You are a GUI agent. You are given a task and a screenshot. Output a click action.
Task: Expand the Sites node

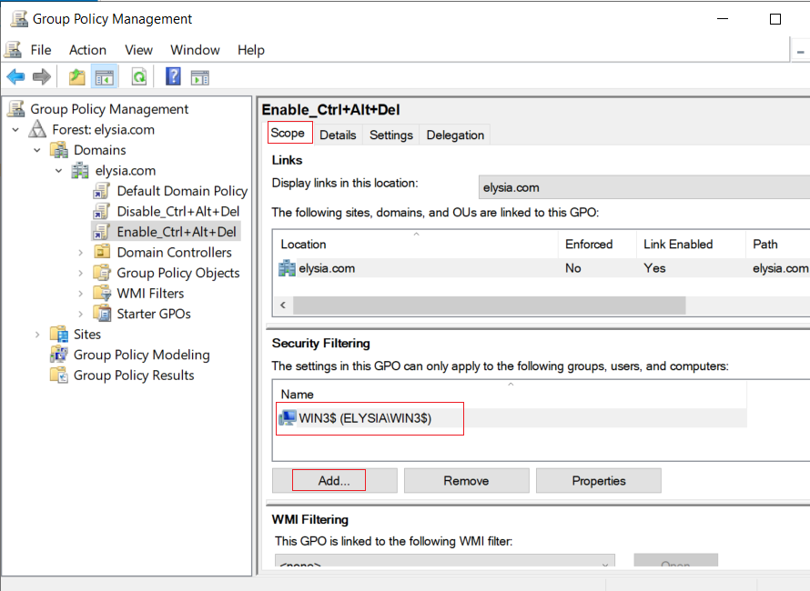tap(37, 335)
